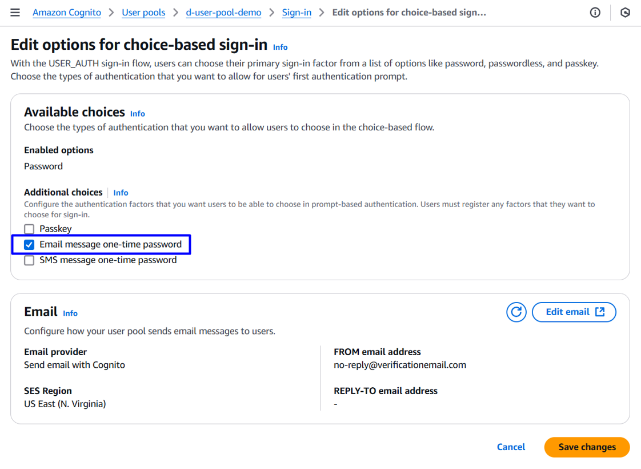Save changes to sign-in options
This screenshot has width=641, height=469.
point(587,447)
